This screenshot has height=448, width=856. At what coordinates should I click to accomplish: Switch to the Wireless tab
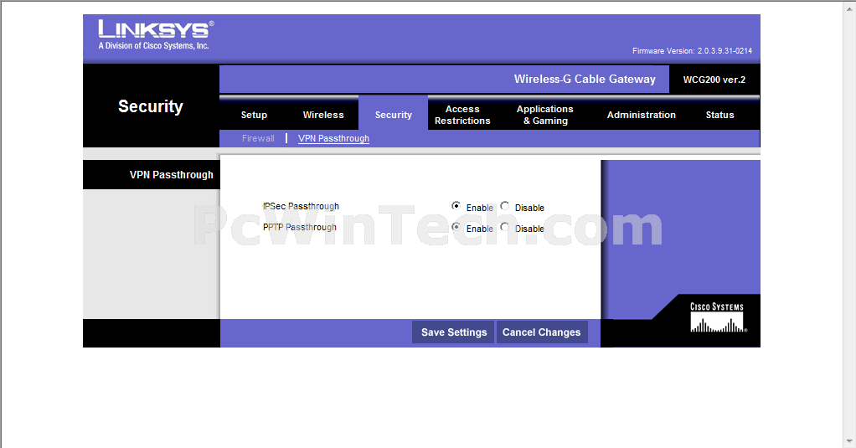323,115
